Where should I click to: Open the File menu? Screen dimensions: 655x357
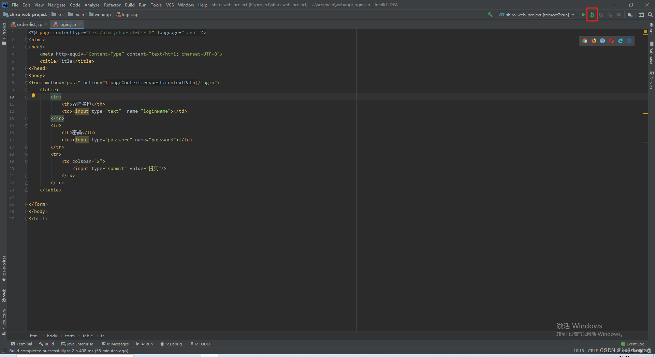(x=15, y=5)
